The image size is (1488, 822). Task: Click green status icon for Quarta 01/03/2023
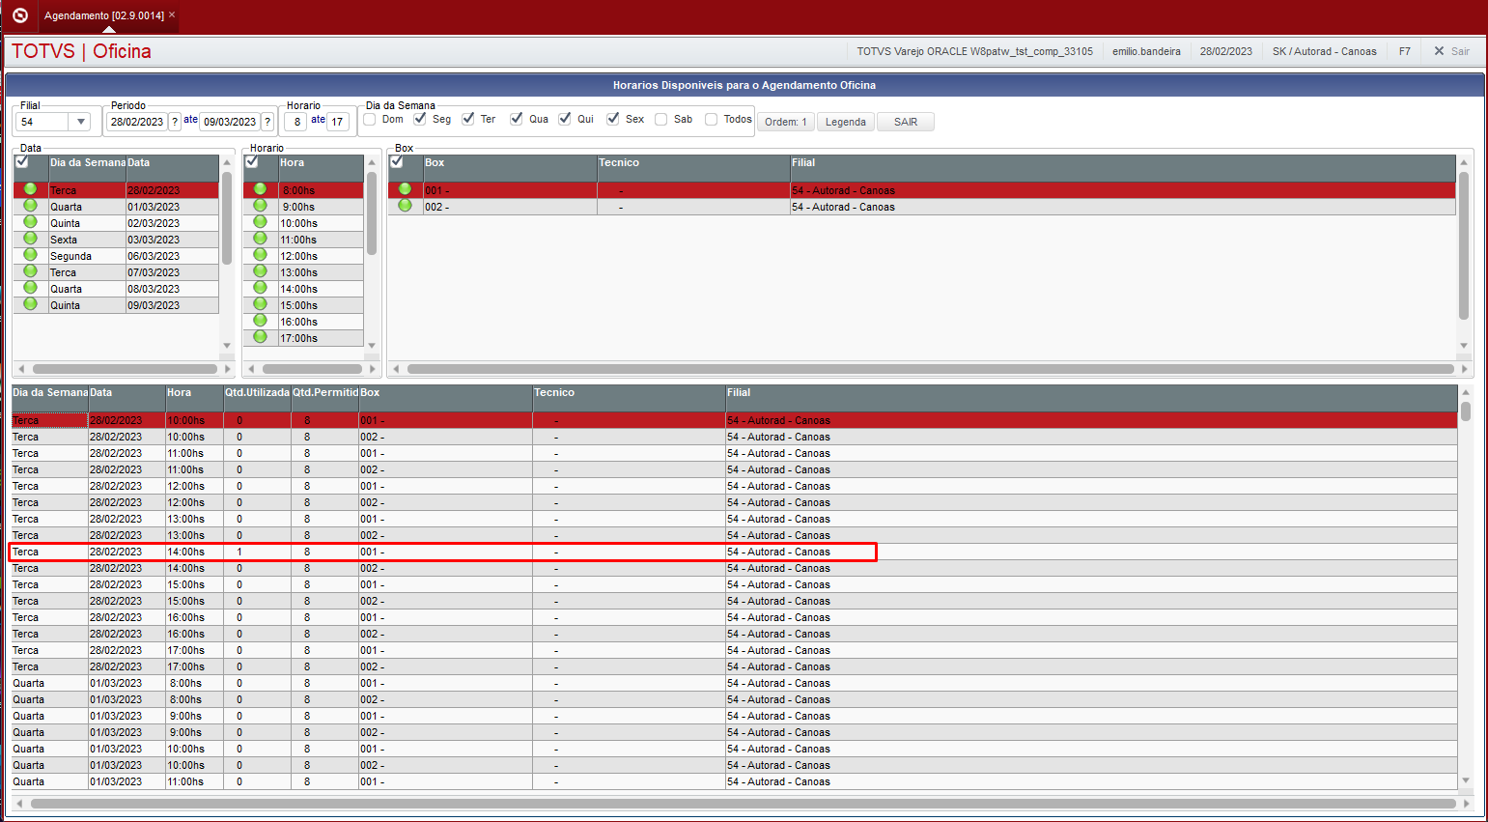[30, 206]
